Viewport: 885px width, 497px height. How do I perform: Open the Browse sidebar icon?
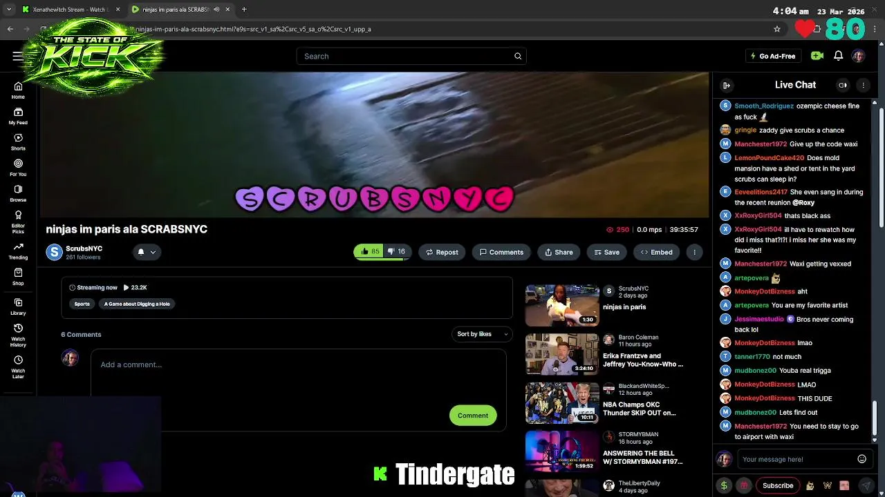(18, 193)
